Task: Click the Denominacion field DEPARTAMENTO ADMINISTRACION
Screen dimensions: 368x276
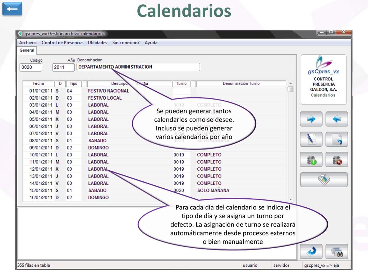Action: [x=138, y=67]
